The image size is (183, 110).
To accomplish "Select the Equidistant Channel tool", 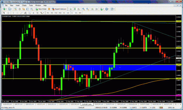I will 25,13.
